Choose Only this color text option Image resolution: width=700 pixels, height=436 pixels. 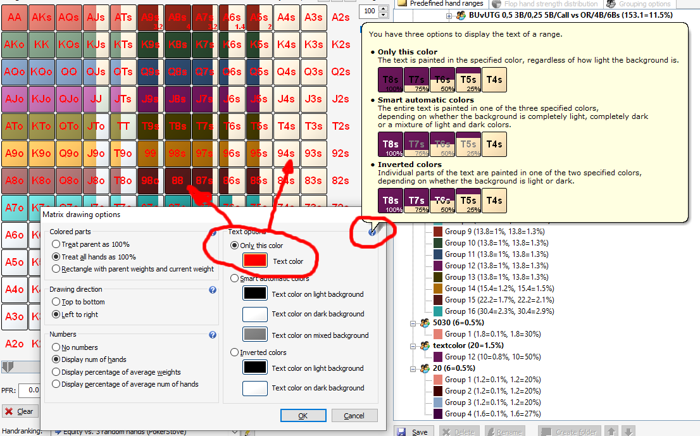pos(257,246)
